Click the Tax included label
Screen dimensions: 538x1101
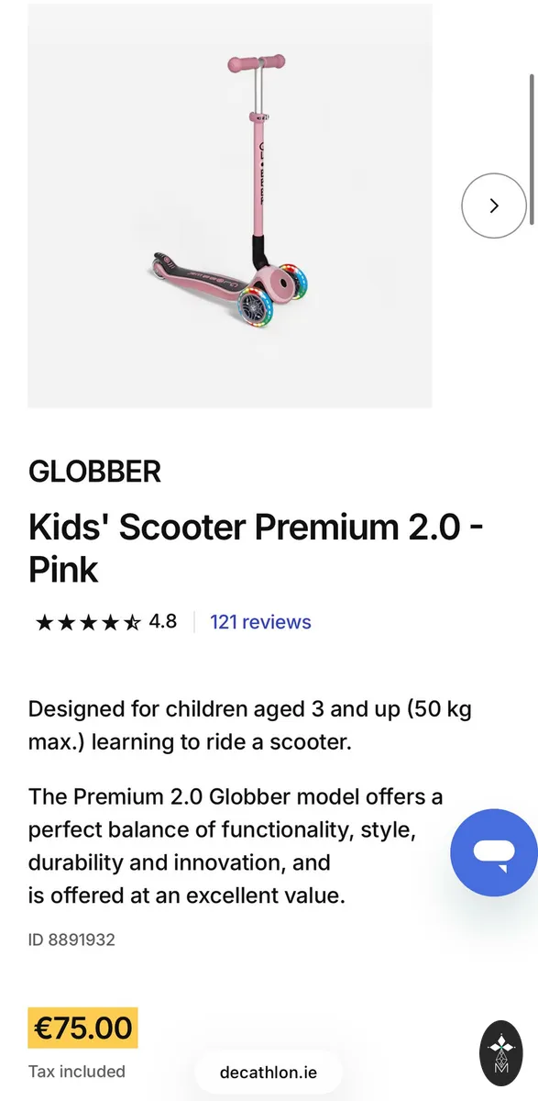[x=77, y=1071]
